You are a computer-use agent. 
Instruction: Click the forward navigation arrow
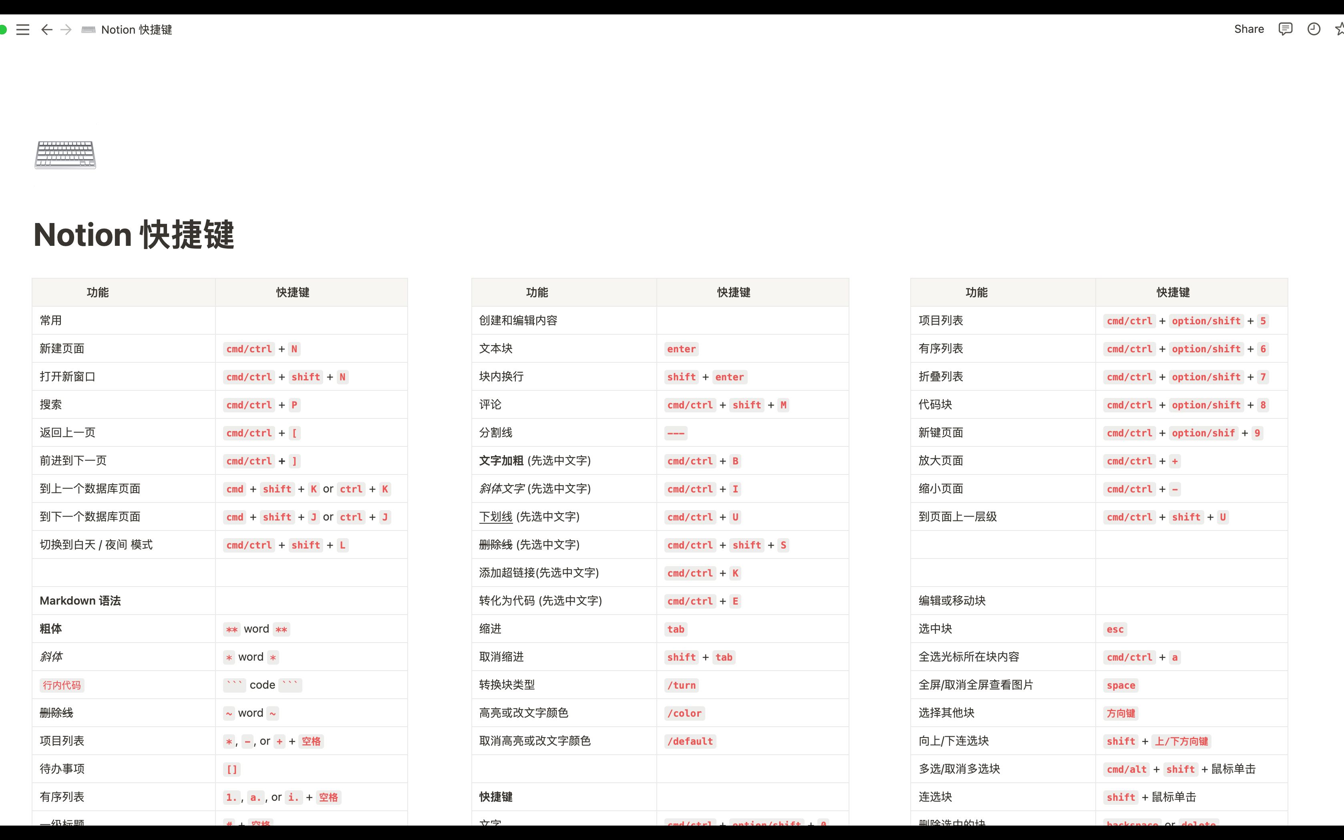[65, 29]
